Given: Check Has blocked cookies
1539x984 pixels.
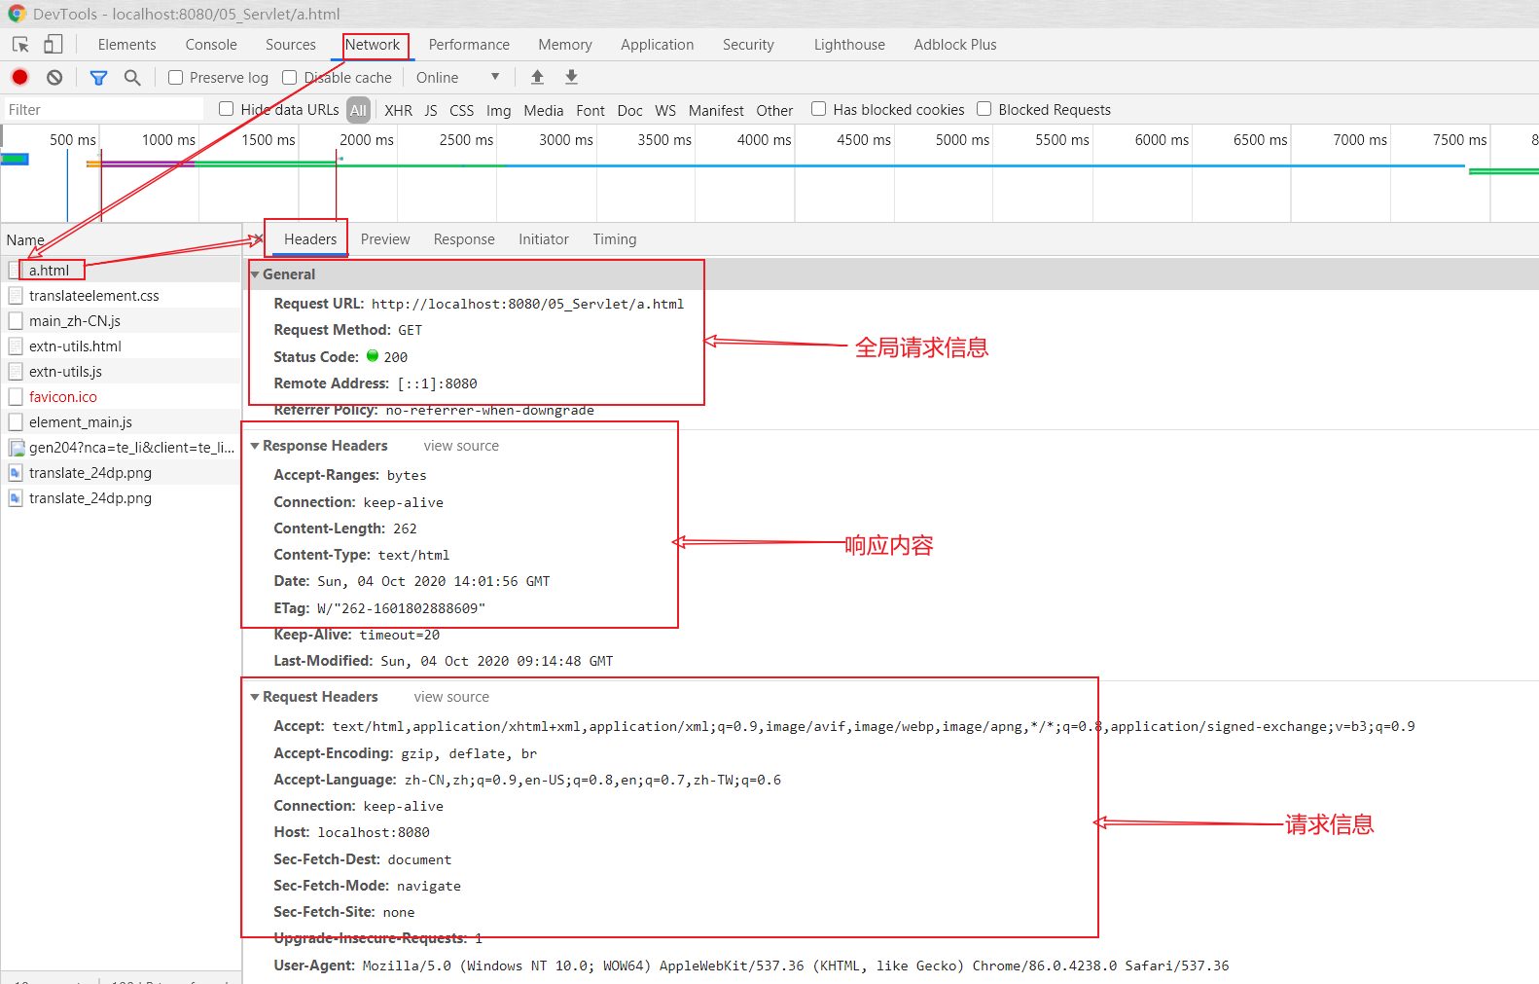Looking at the screenshot, I should [x=819, y=109].
